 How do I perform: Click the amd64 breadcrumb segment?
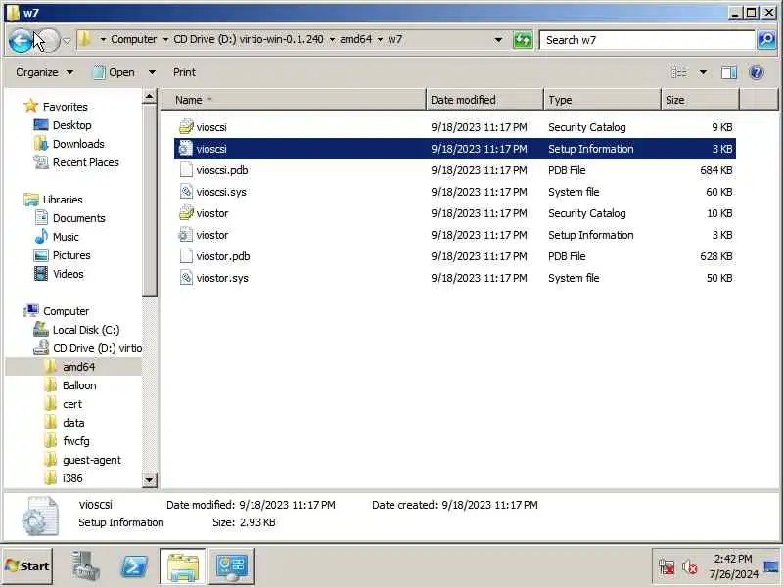[x=355, y=39]
